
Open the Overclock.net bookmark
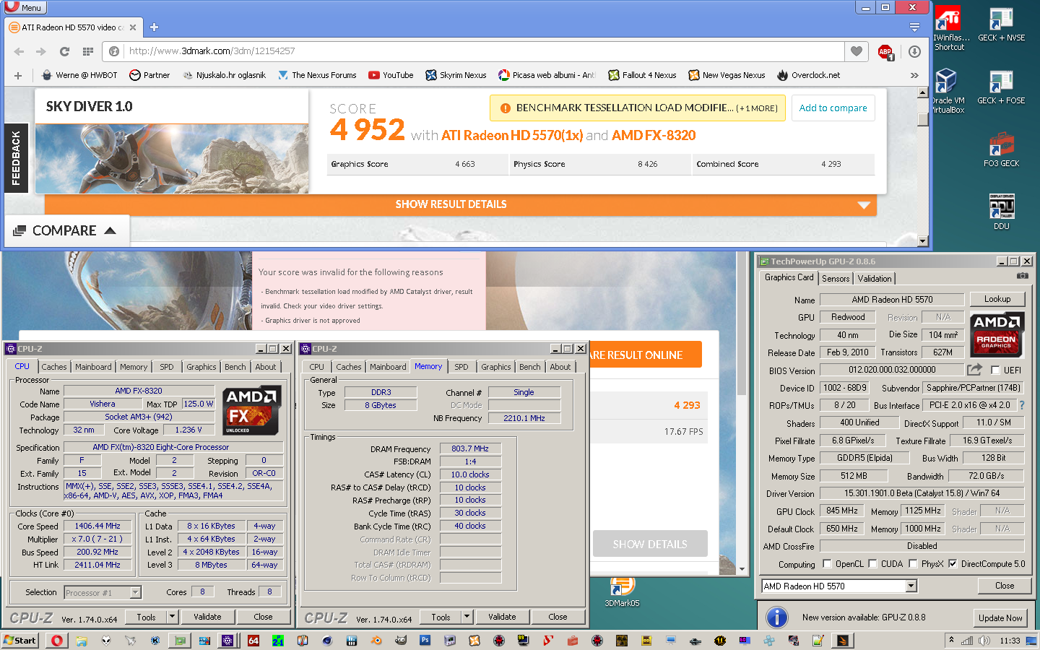tap(808, 75)
